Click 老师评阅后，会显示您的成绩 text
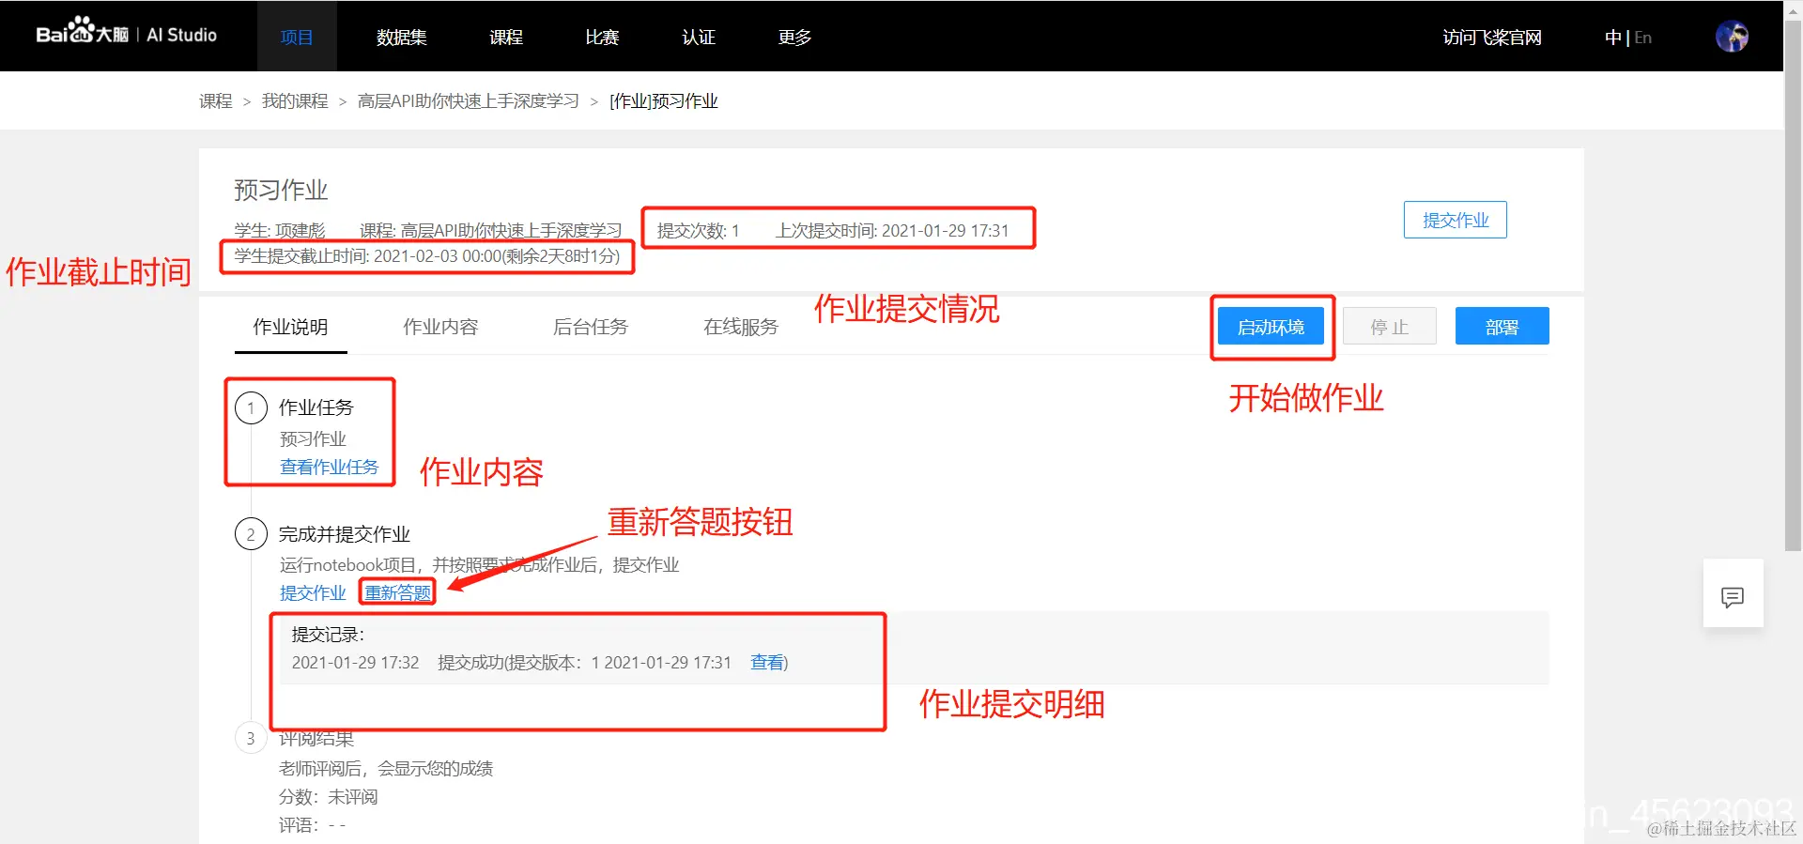Image resolution: width=1803 pixels, height=844 pixels. point(386,769)
